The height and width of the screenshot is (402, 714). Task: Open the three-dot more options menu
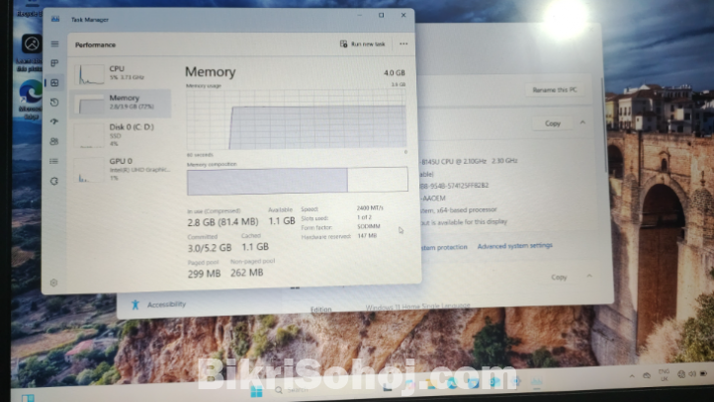403,44
